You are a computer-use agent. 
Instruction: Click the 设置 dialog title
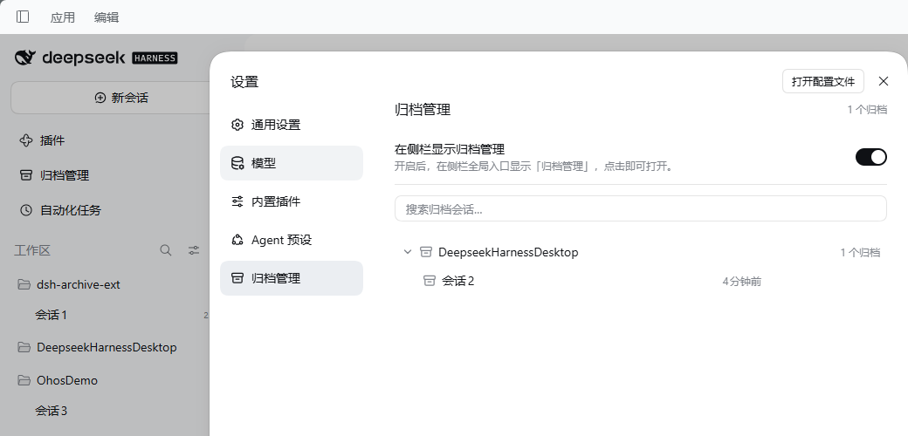coord(244,82)
